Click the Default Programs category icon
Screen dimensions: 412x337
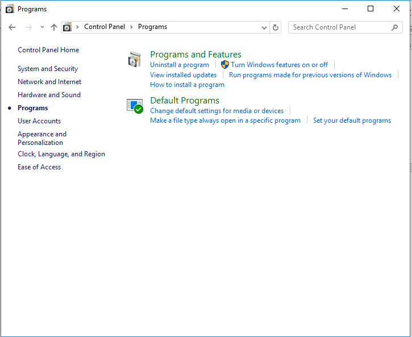pos(135,106)
